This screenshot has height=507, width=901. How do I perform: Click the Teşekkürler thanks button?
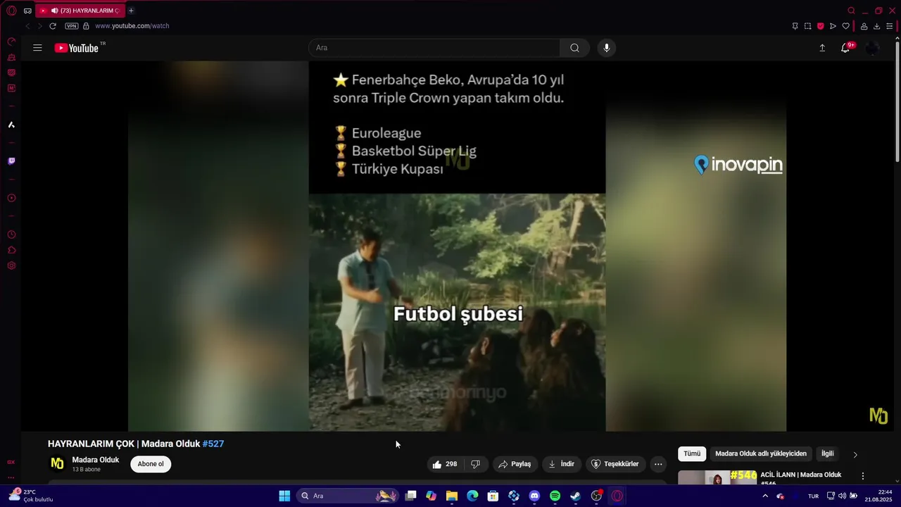615,464
